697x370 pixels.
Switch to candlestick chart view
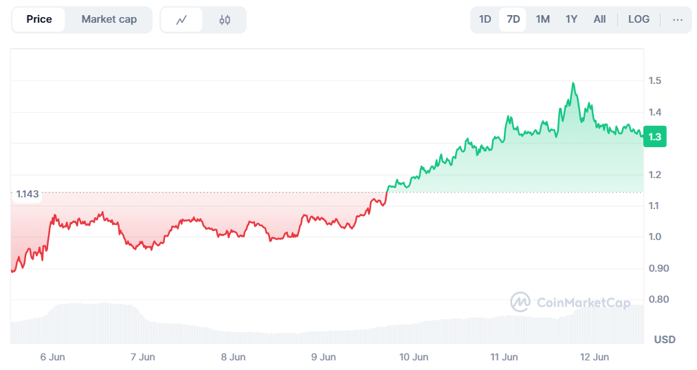(x=225, y=20)
